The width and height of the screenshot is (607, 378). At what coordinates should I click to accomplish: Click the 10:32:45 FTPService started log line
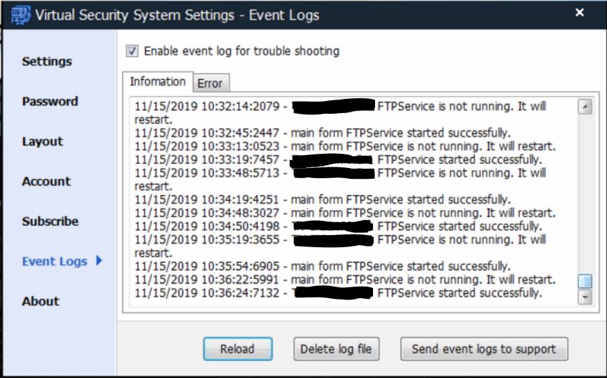pyautogui.click(x=323, y=133)
